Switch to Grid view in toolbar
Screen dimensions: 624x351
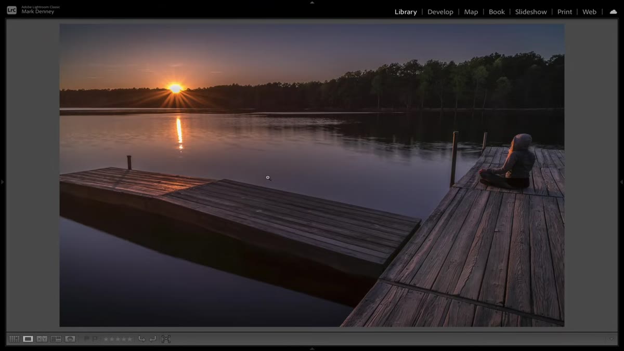coord(14,339)
